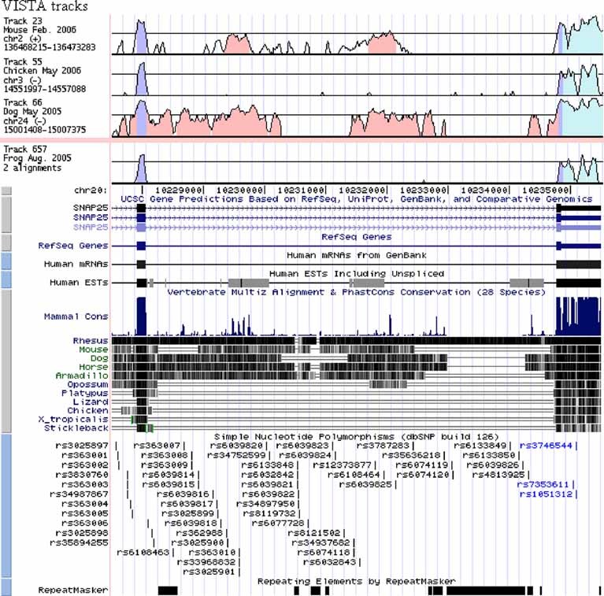Image resolution: width=604 pixels, height=596 pixels.
Task: Select the Track 66 Dog VISTA label
Action: coord(44,116)
